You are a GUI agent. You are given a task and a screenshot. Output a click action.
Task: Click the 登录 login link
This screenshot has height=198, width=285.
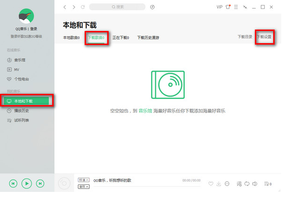point(33,29)
